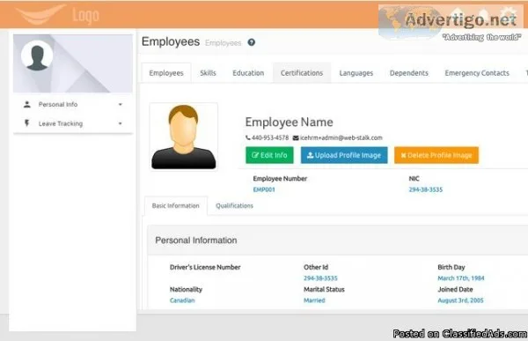Click the wing logo in header
Image resolution: width=528 pixels, height=341 pixels.
40,15
